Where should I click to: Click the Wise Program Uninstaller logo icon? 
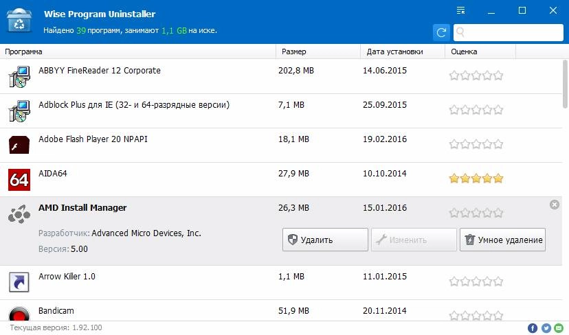pos(19,21)
